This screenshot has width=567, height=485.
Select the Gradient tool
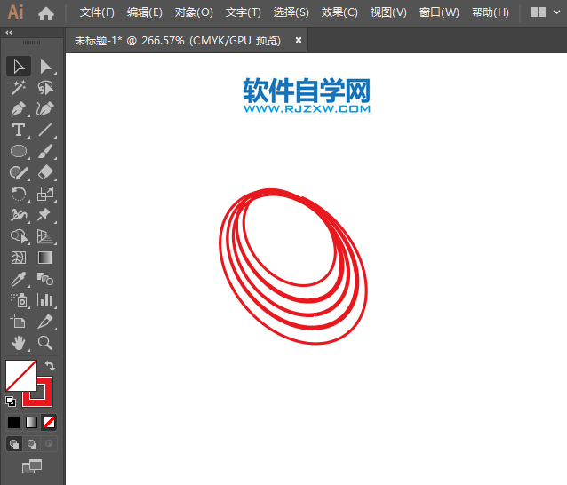[45, 258]
